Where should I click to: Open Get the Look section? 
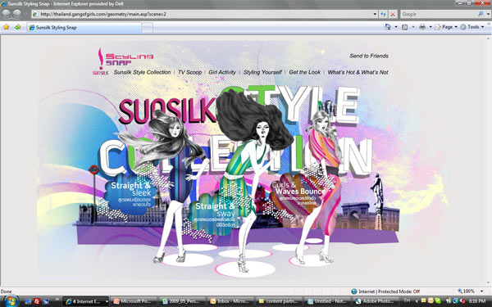tap(305, 72)
